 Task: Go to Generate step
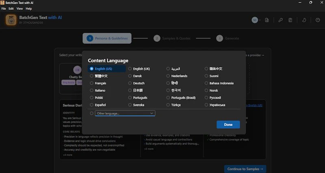[x=227, y=38]
